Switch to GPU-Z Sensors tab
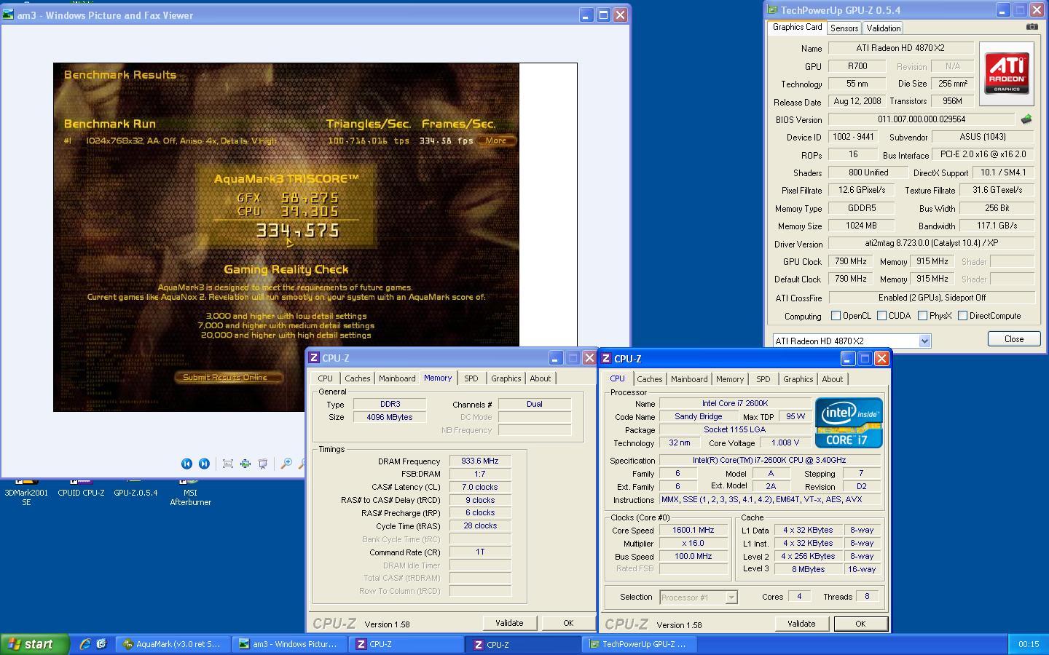 tap(844, 28)
